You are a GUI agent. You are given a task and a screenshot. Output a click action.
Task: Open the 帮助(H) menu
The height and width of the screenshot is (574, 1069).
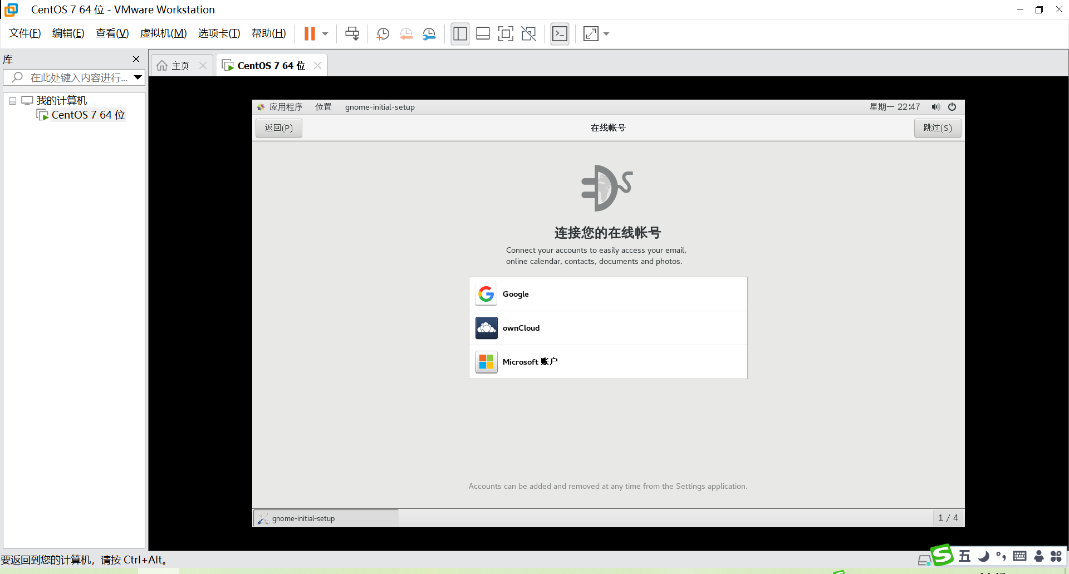(269, 33)
